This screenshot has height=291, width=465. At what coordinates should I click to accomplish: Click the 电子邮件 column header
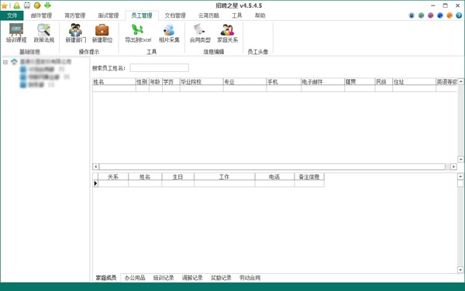pos(322,82)
